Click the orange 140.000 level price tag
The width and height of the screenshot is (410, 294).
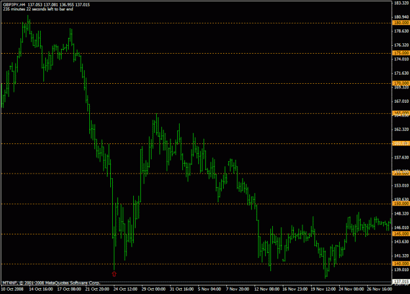(x=401, y=264)
